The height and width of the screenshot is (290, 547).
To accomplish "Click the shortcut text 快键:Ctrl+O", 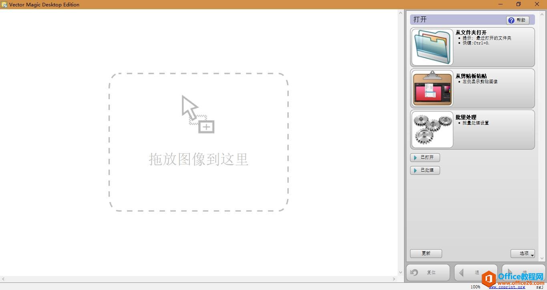I will point(476,43).
